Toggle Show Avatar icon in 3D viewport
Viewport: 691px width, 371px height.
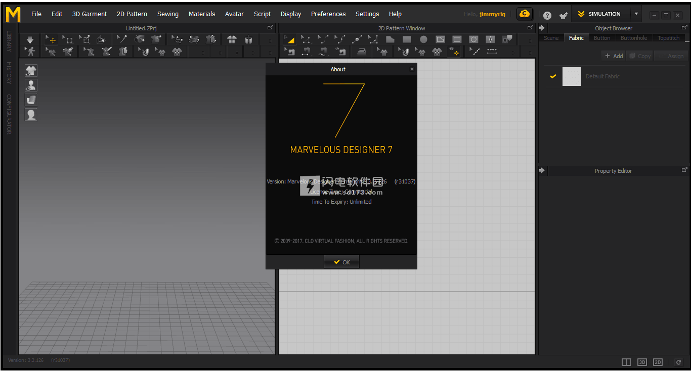(31, 85)
